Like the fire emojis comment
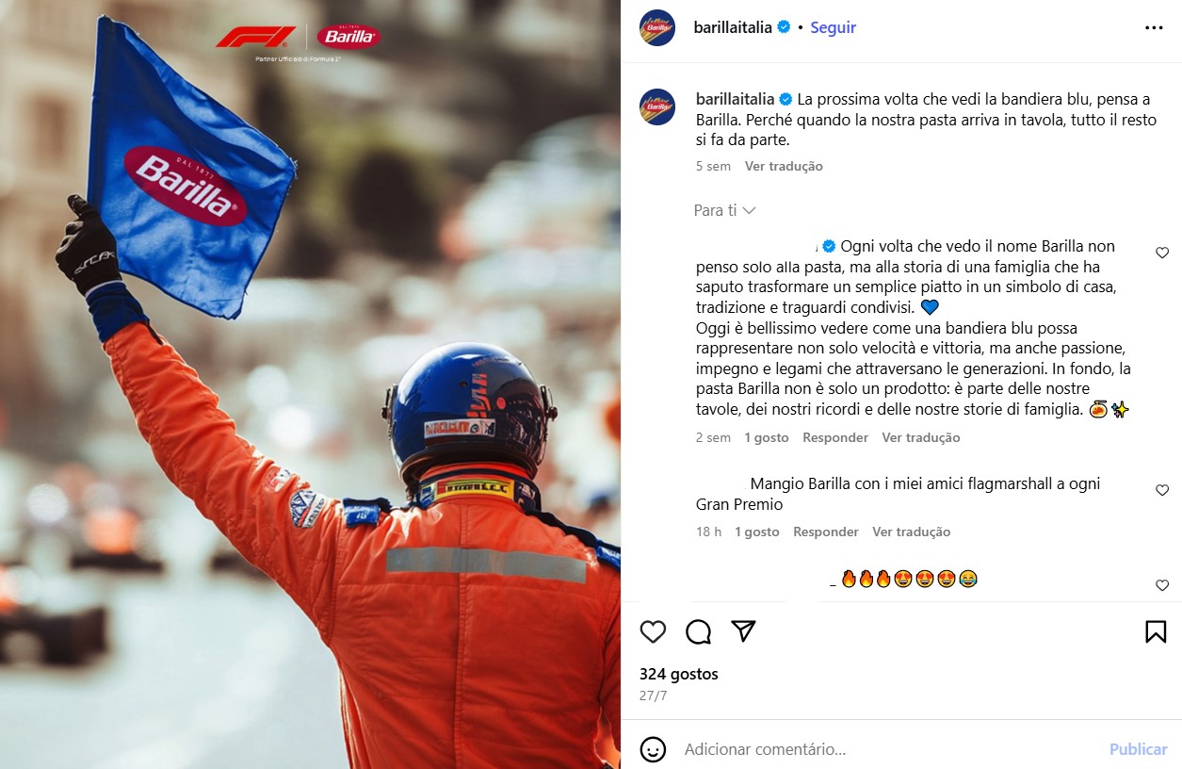This screenshot has height=769, width=1182. [1162, 585]
